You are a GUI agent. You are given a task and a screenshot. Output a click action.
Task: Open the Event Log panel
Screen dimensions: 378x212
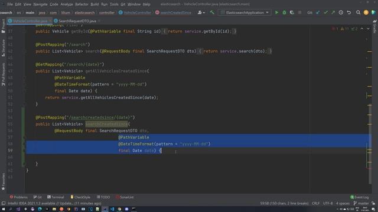360,197
